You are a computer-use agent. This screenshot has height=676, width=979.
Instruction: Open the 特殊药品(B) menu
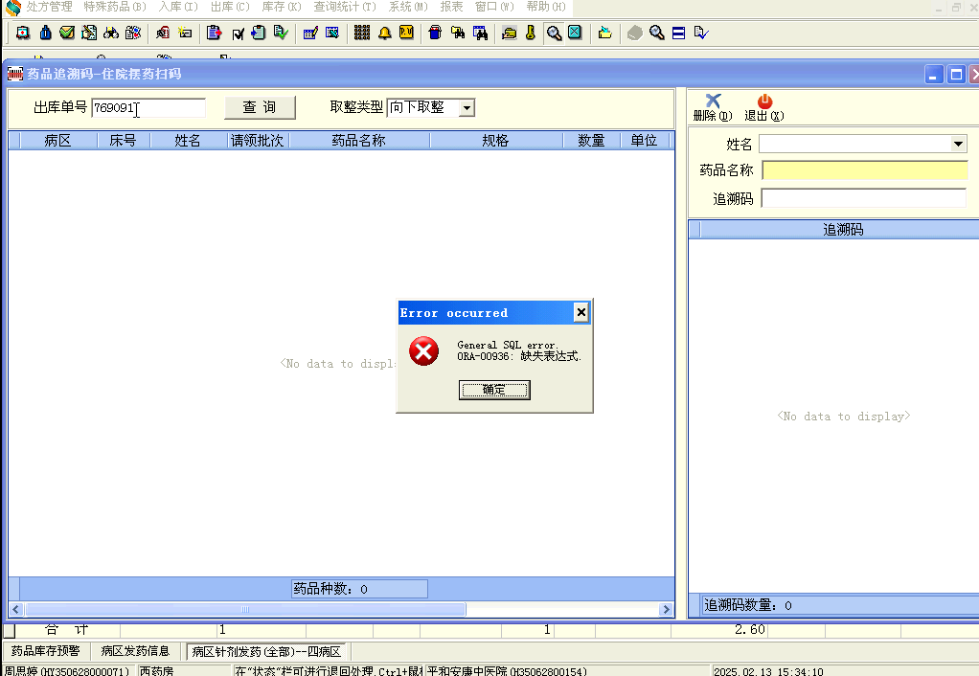[116, 7]
